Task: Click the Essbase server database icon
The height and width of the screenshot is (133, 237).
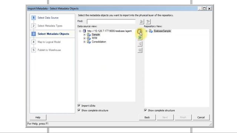Action: pyautogui.click(x=84, y=31)
